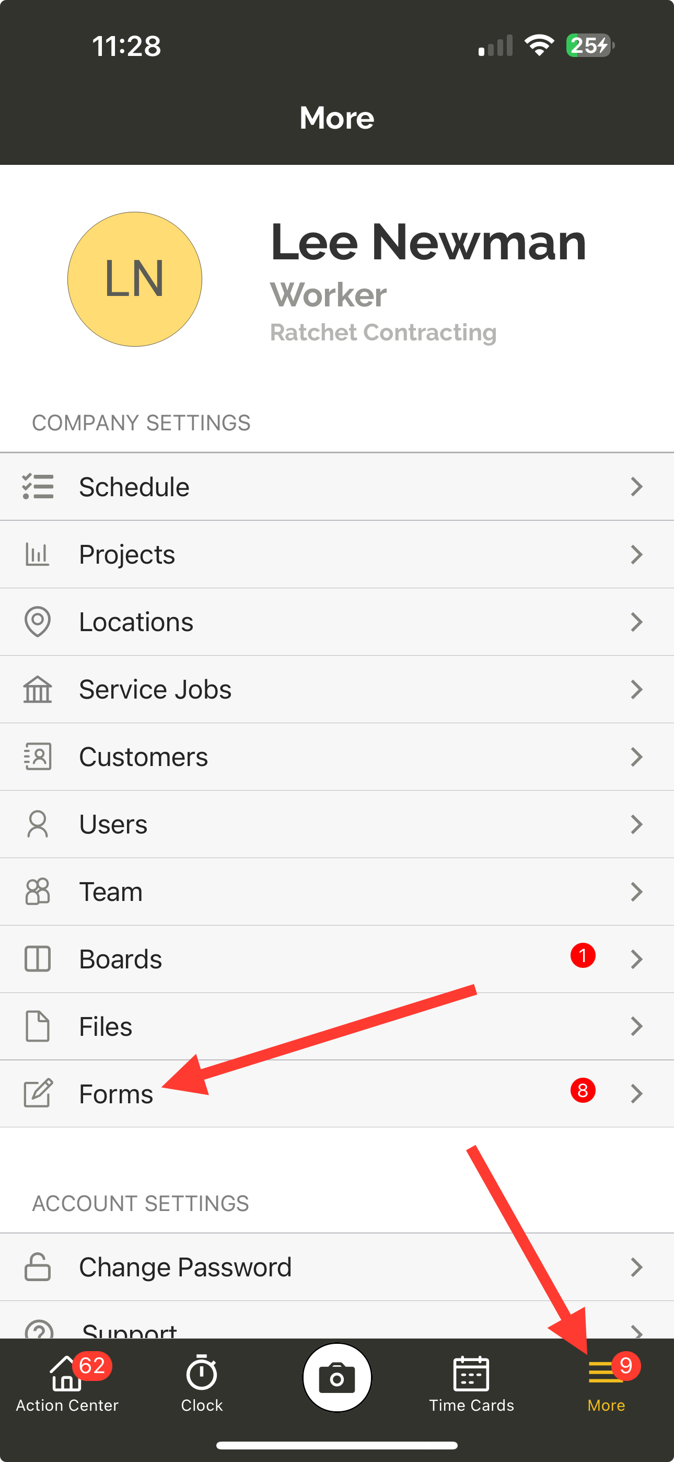This screenshot has height=1462, width=674.
Task: Expand the Boards row chevron
Action: (x=636, y=959)
